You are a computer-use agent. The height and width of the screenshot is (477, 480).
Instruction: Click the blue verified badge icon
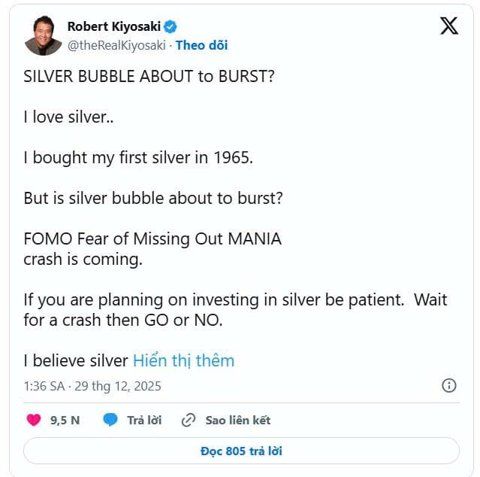[171, 27]
